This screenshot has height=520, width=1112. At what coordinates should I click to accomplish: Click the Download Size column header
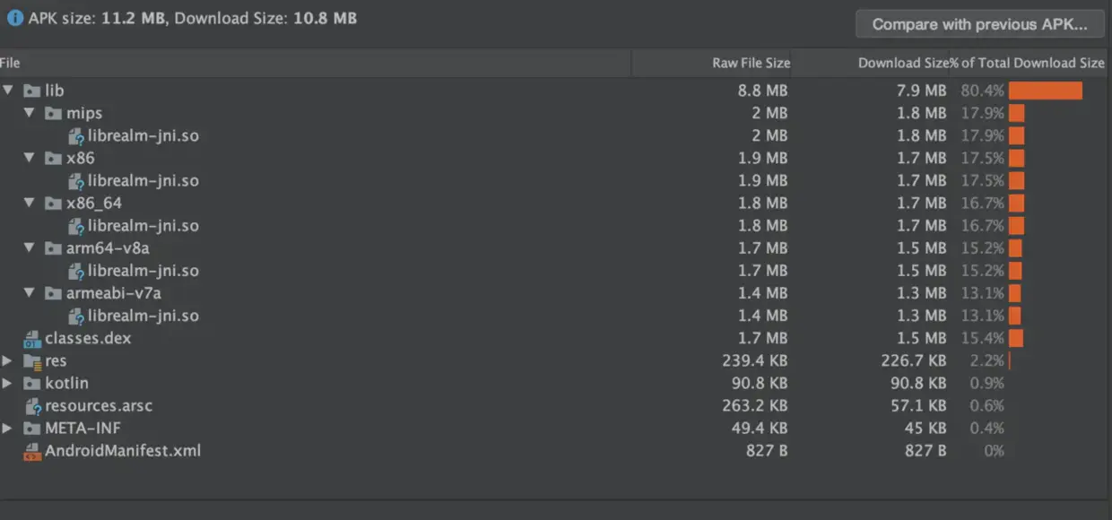(x=902, y=63)
